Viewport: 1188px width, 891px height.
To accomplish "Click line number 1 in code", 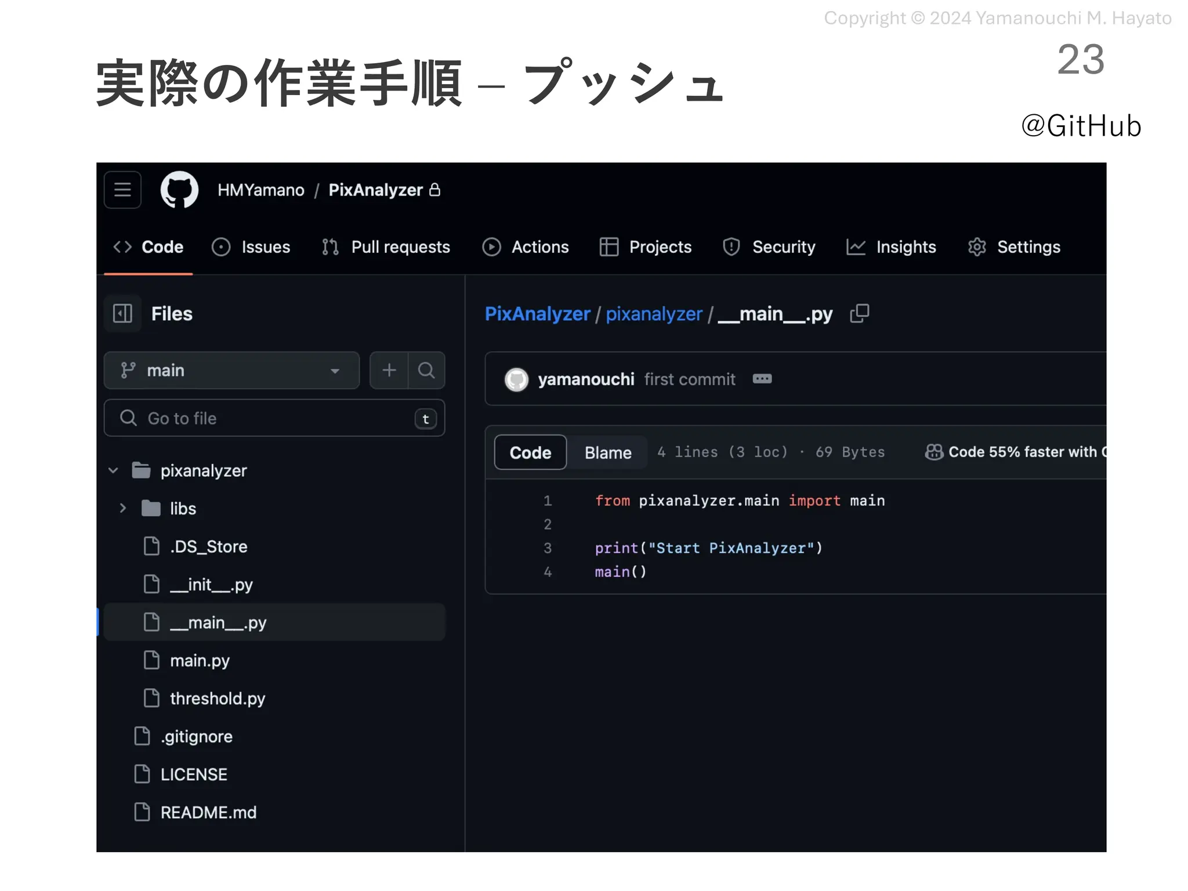I will pyautogui.click(x=547, y=501).
